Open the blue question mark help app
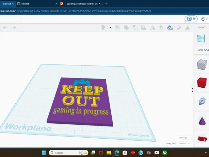Image resolution: width=209 pixels, height=157 pixels. pyautogui.click(x=141, y=153)
